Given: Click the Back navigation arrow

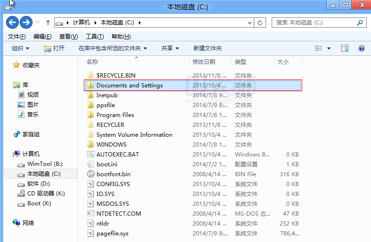Looking at the screenshot, I should point(12,22).
